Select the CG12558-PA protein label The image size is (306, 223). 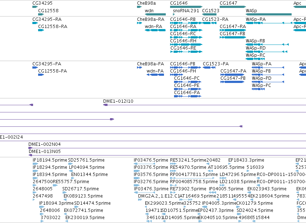52,71
